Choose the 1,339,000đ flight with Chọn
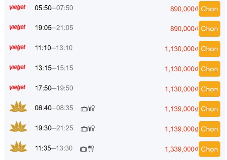The width and height of the screenshot is (227, 160). click(x=209, y=149)
